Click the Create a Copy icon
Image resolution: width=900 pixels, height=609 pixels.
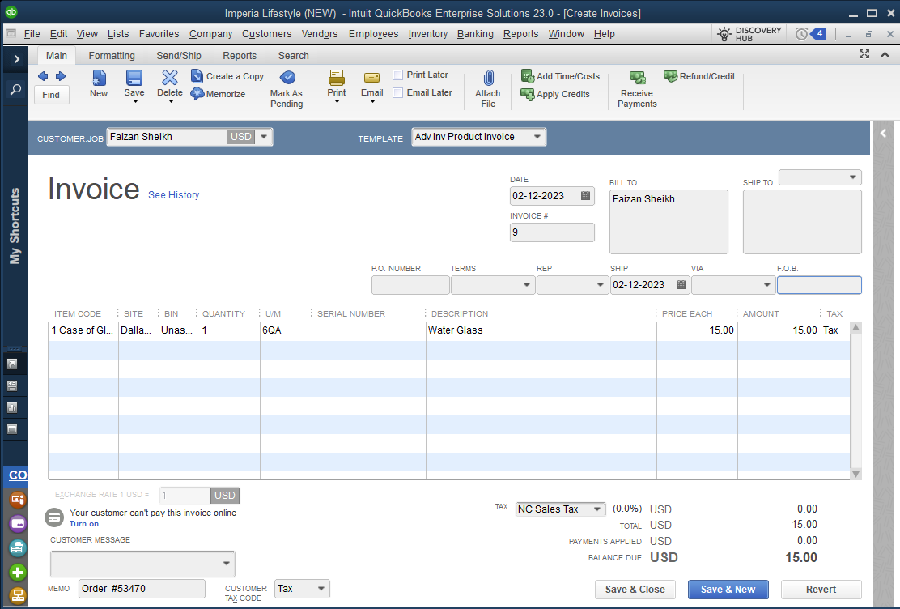pyautogui.click(x=197, y=76)
